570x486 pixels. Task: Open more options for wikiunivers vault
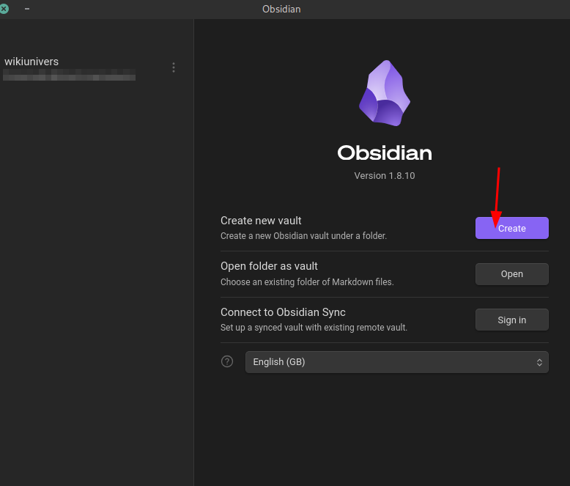[x=174, y=67]
